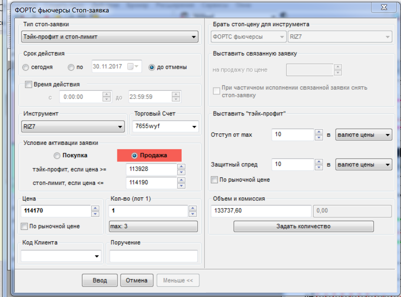Decrease the Цена value with down arrow
This screenshot has height=297, width=401.
95,214
